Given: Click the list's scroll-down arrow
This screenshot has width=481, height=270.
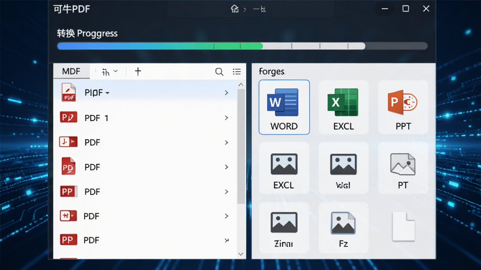Looking at the screenshot, I should 241,254.
